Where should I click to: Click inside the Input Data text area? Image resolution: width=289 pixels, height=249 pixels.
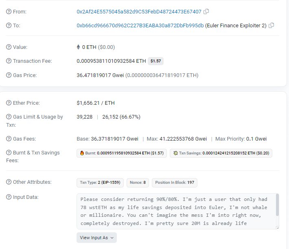(176, 212)
